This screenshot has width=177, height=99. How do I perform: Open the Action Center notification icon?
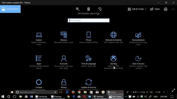[172, 97]
